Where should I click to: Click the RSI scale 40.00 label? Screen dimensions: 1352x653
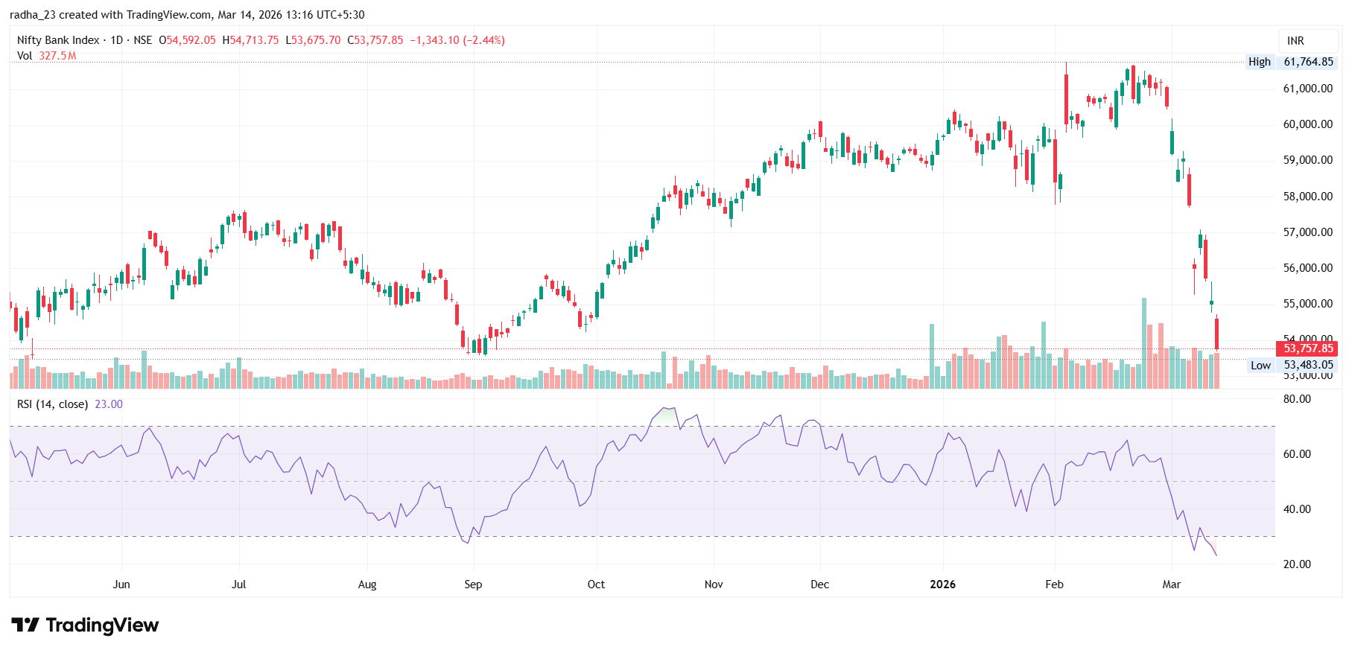pos(1297,509)
